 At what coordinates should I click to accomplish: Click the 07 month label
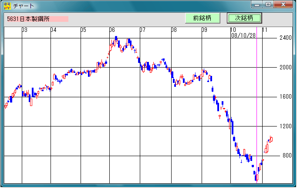pyautogui.click(x=143, y=30)
